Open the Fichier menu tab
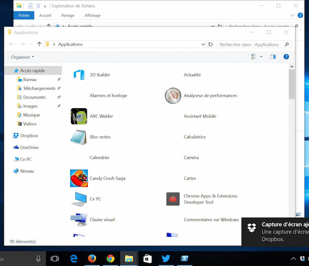 pos(24,15)
